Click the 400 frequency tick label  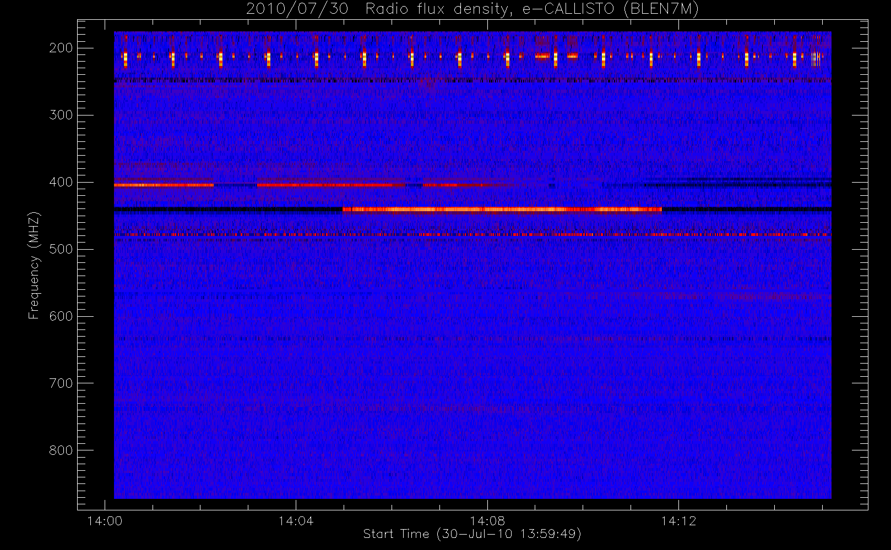click(x=61, y=182)
